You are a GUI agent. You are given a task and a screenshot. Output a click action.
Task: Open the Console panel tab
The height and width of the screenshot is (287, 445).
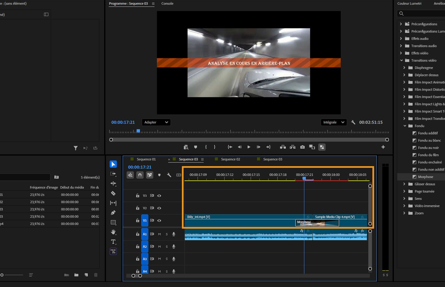pos(167,4)
